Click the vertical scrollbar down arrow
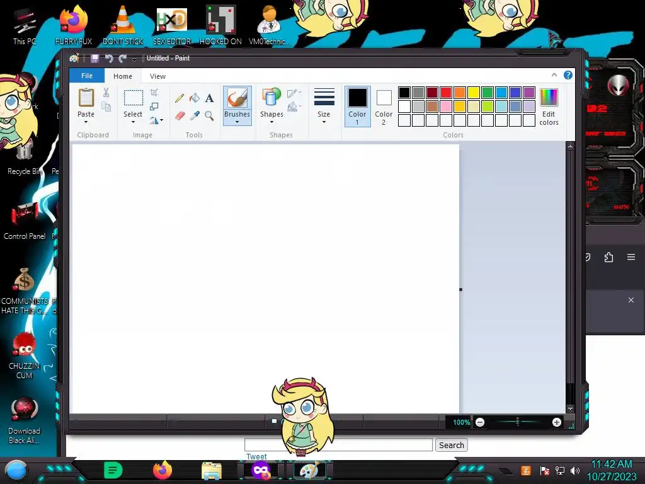Screen dimensions: 645x484 [570, 408]
